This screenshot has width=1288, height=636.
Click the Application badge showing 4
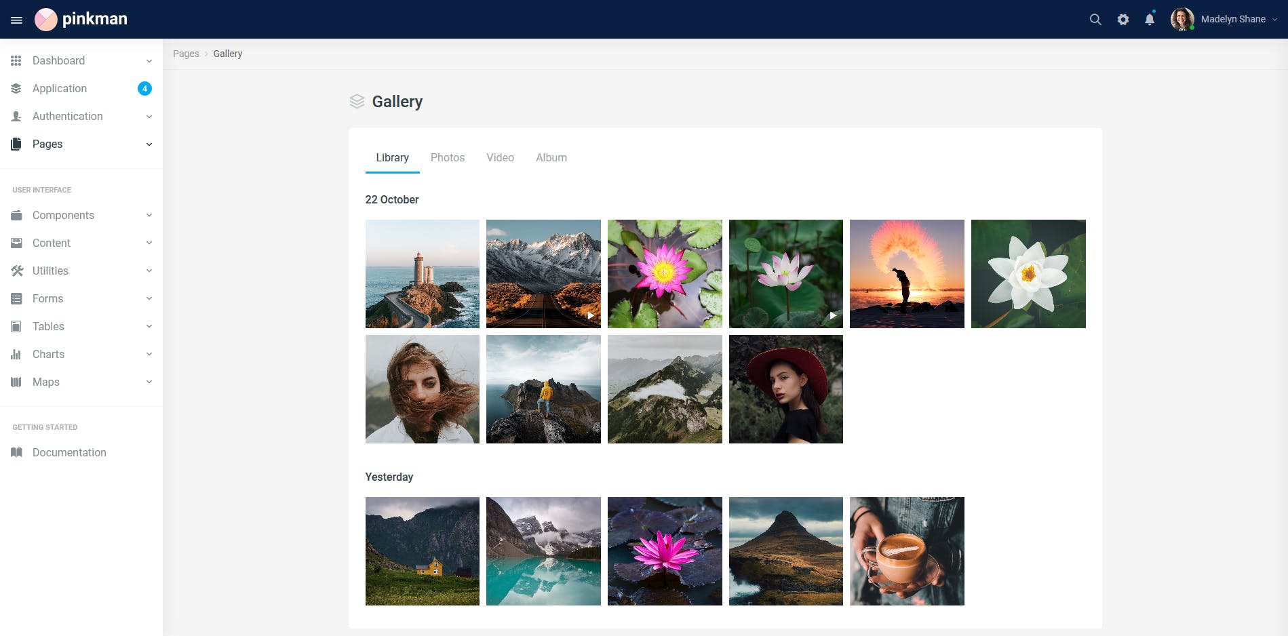pyautogui.click(x=144, y=88)
